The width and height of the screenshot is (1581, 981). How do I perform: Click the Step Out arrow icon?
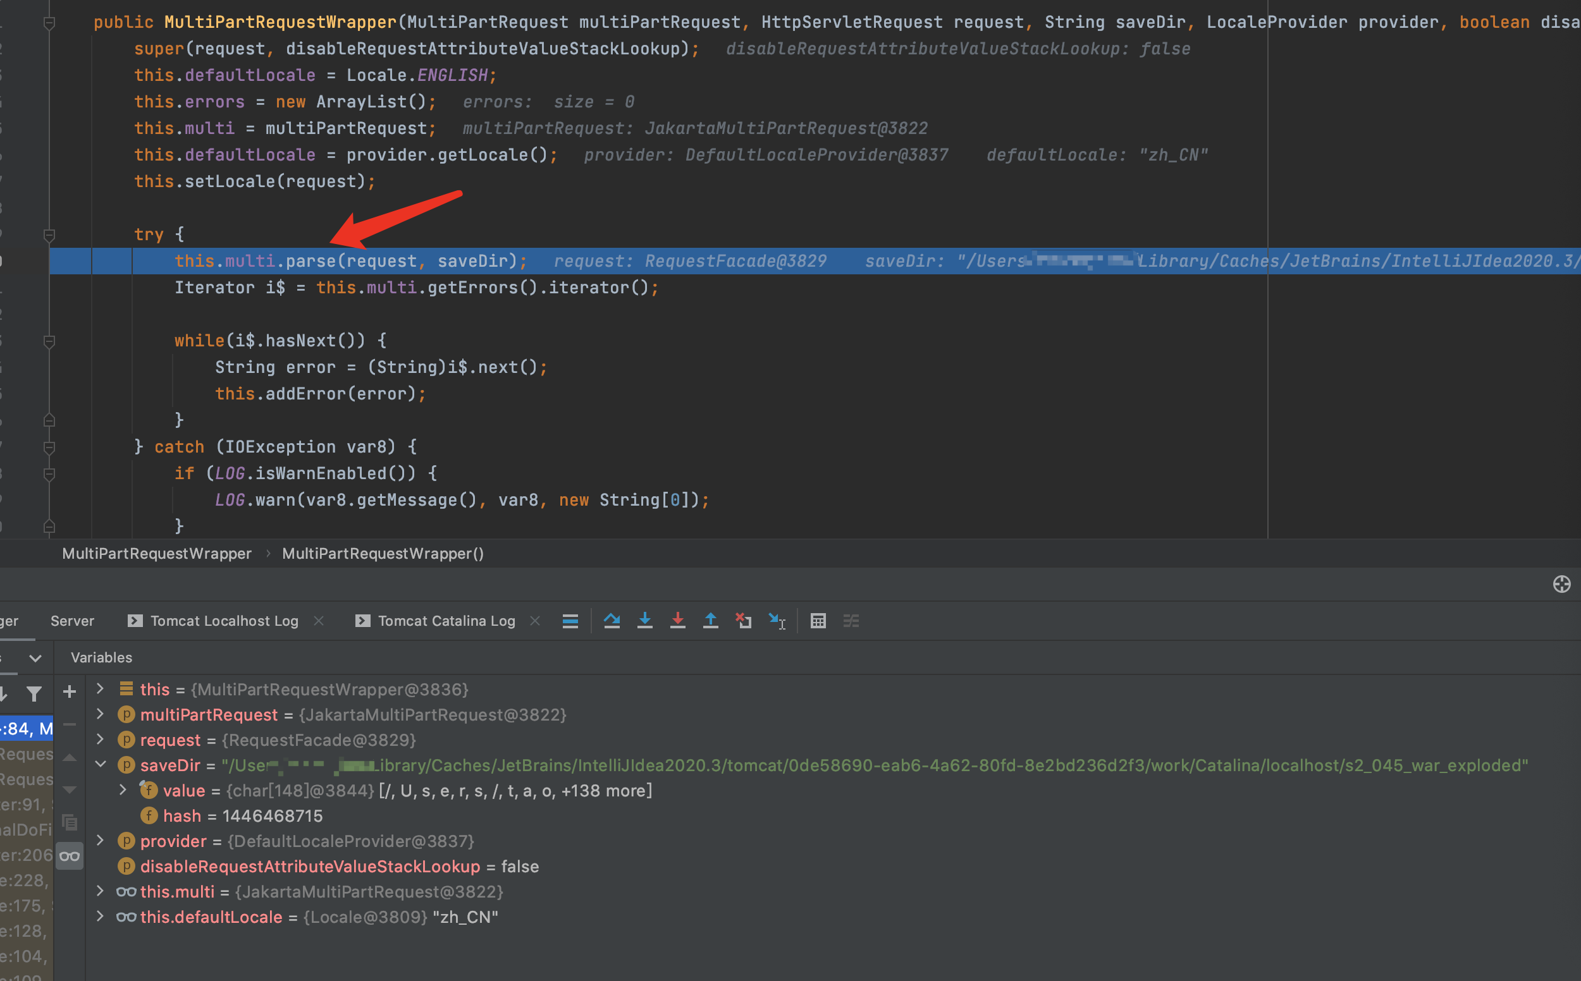click(711, 621)
